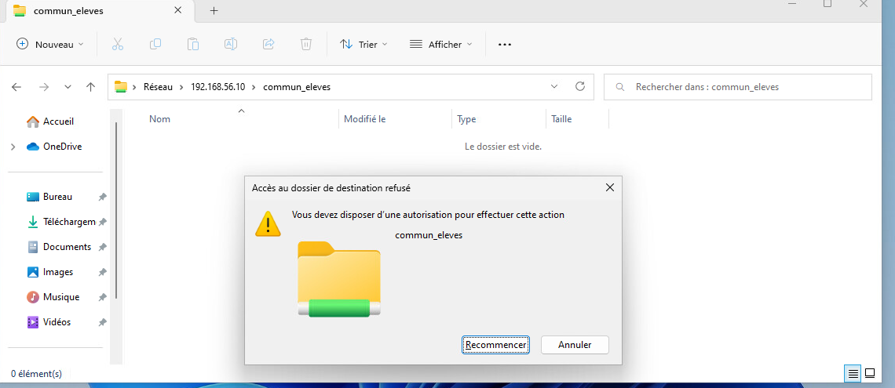895x388 pixels.
Task: Go up one folder level arrow
Action: click(91, 87)
